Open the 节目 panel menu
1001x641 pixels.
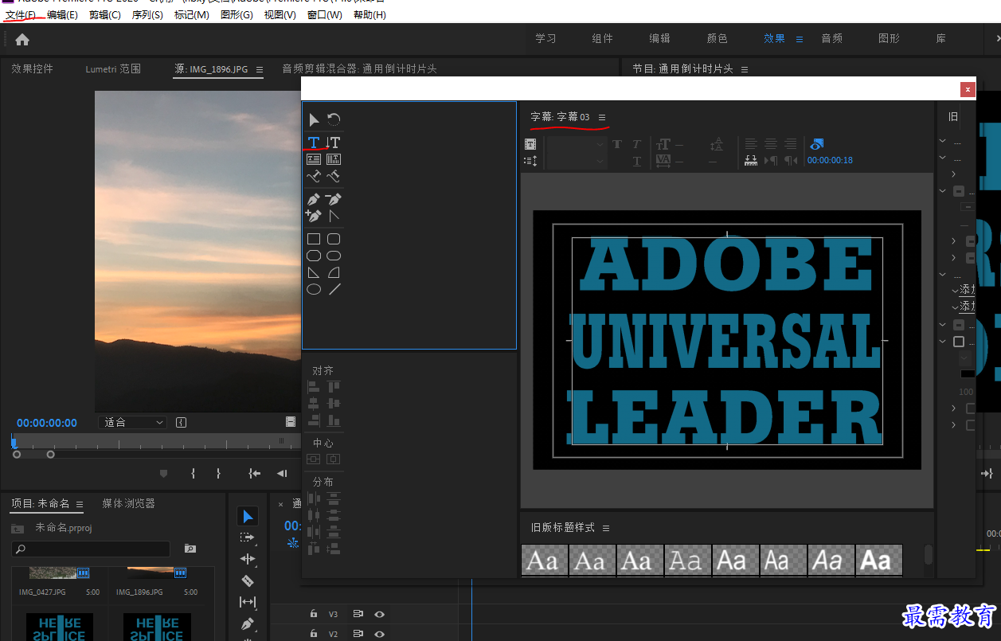745,69
